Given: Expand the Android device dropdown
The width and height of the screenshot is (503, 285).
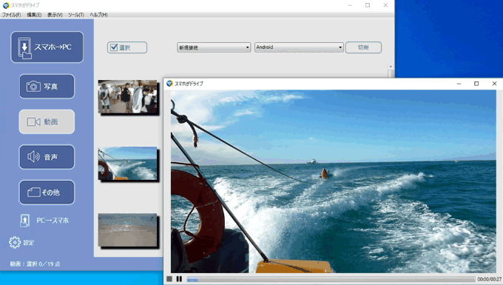Looking at the screenshot, I should tap(299, 47).
